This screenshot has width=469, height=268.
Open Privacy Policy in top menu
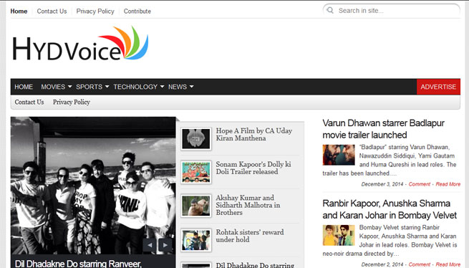tap(95, 11)
